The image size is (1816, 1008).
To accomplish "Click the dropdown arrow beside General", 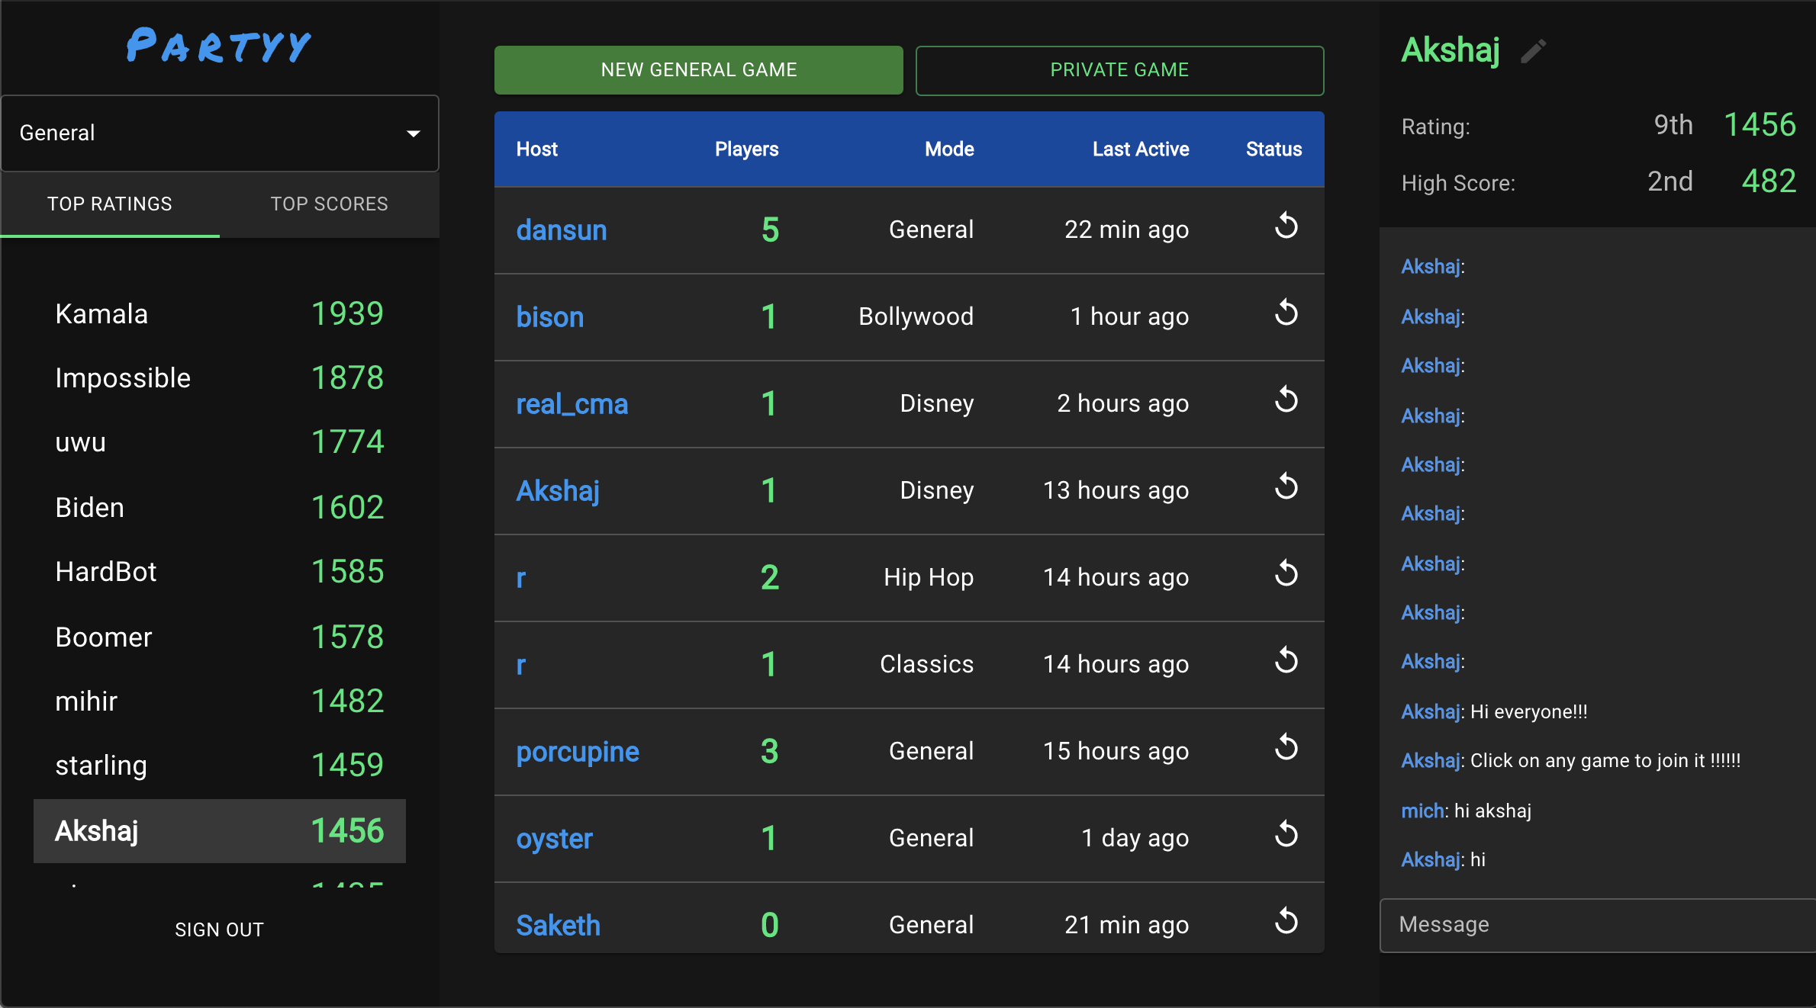I will click(414, 133).
